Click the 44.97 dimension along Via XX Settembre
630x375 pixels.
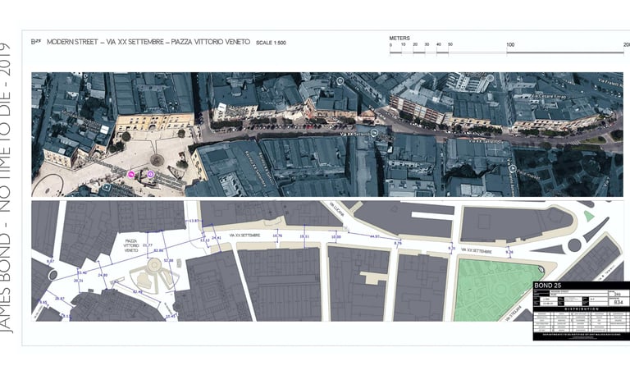[374, 236]
